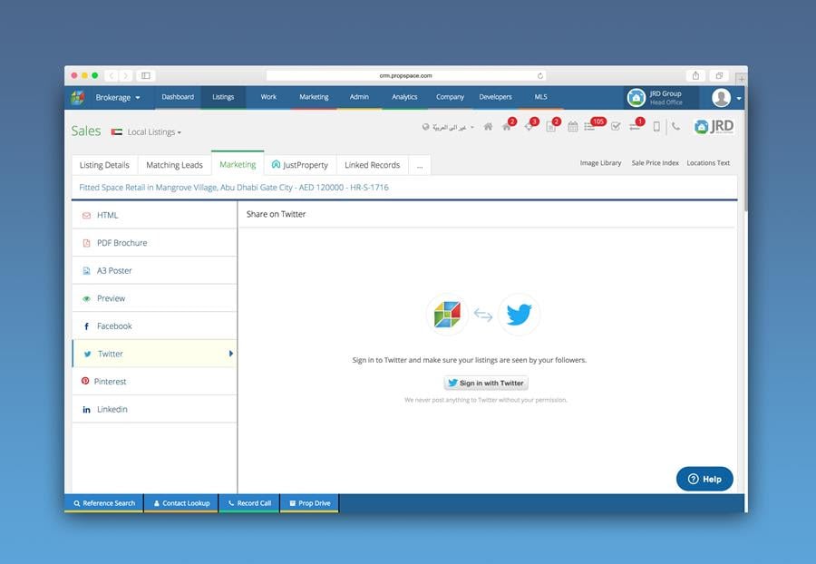The width and height of the screenshot is (816, 564).
Task: Switch to the Linked Records tab
Action: point(372,165)
